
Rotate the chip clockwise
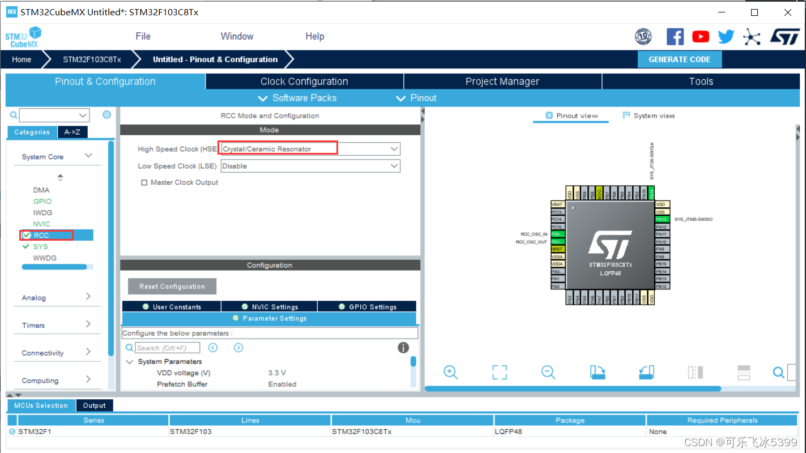coord(598,372)
